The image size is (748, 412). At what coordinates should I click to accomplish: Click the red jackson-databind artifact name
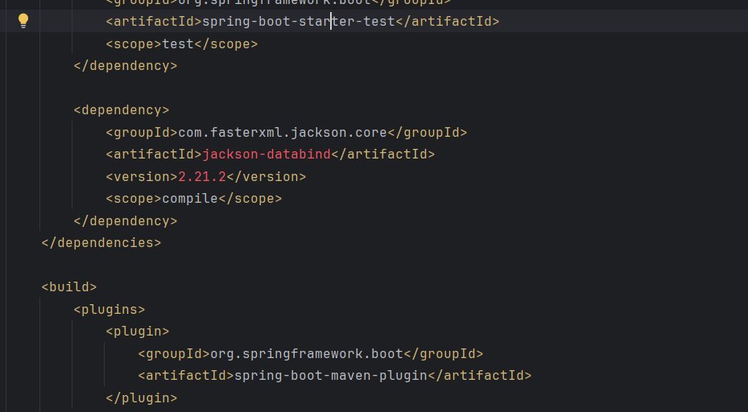pos(266,154)
